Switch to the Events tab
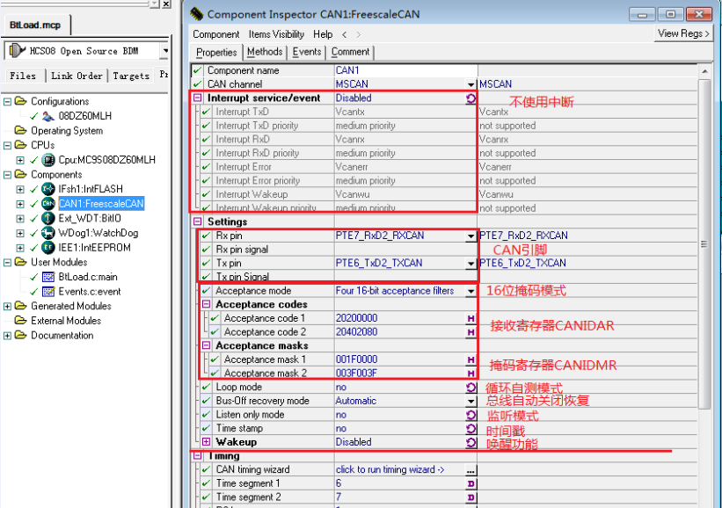 (x=307, y=52)
